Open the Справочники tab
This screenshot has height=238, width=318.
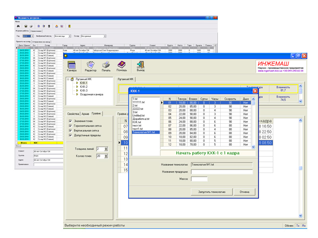(x=36, y=31)
